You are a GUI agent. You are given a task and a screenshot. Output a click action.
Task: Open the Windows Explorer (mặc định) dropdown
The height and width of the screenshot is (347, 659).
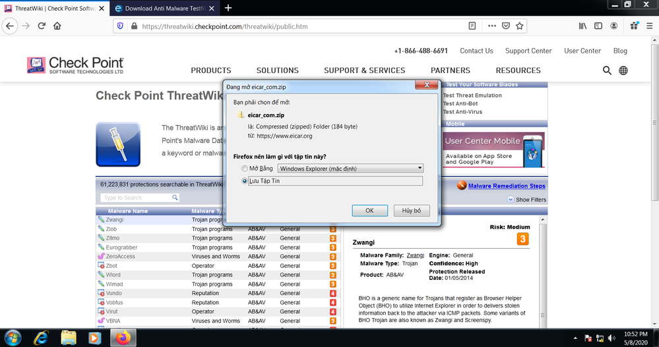coord(350,169)
